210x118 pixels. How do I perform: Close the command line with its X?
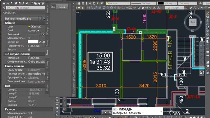coord(105,112)
